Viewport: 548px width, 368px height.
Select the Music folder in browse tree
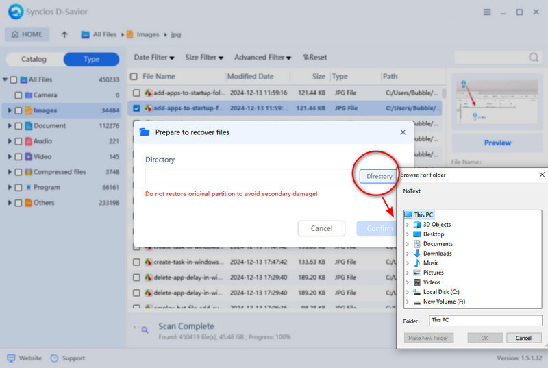click(x=431, y=263)
